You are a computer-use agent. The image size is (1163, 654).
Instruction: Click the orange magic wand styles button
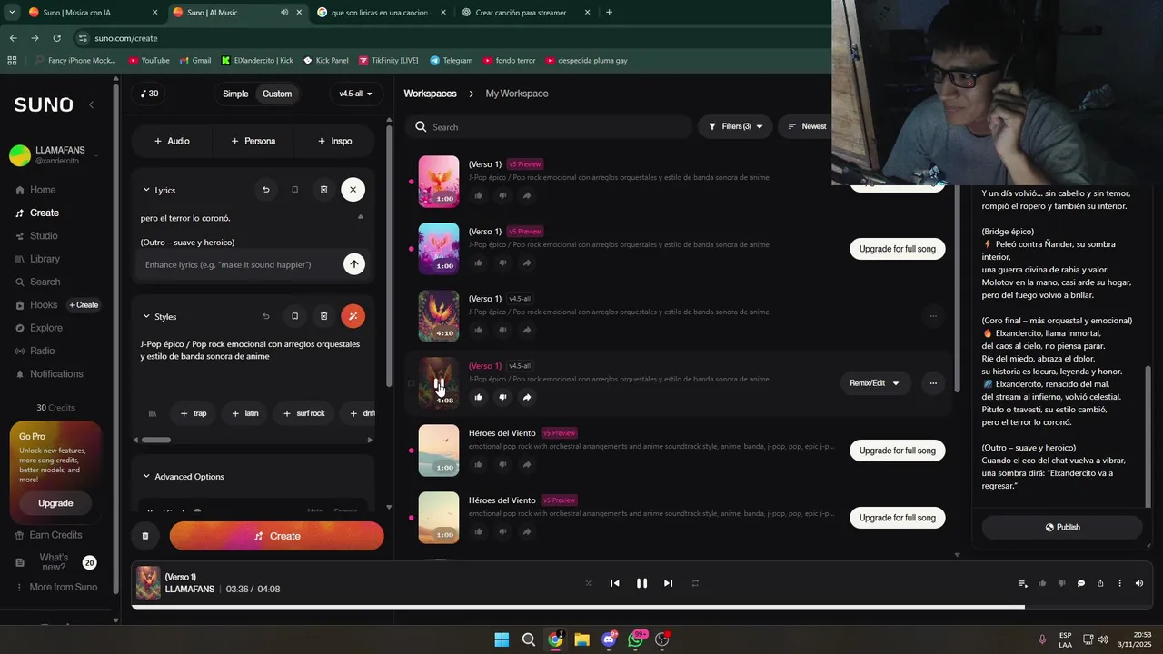[x=353, y=316]
